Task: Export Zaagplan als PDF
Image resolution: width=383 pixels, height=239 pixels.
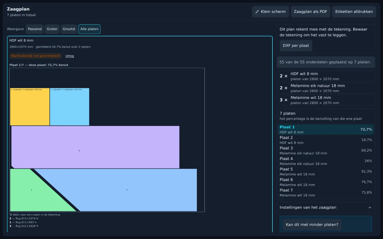Action: [x=311, y=12]
